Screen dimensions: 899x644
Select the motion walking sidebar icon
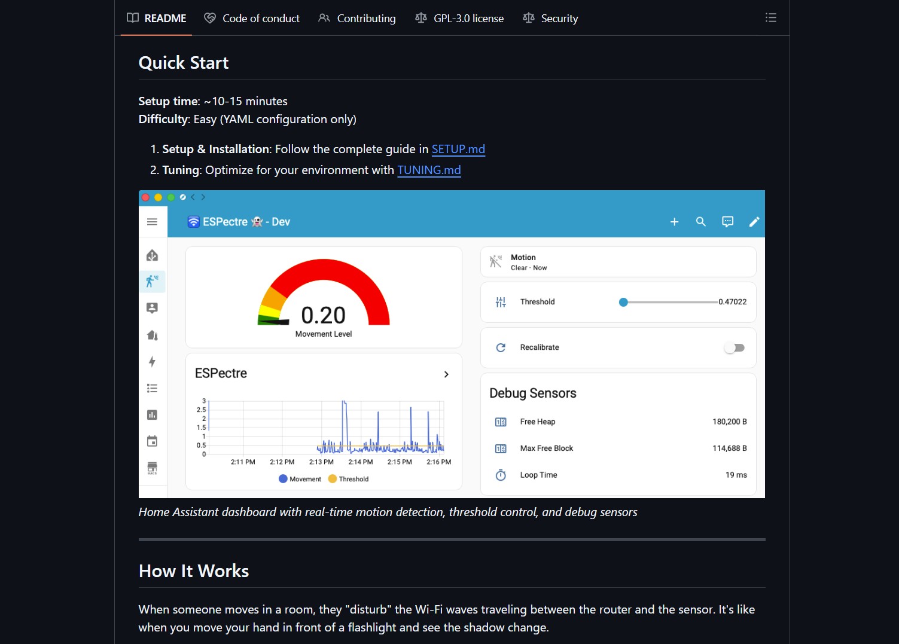pos(152,281)
